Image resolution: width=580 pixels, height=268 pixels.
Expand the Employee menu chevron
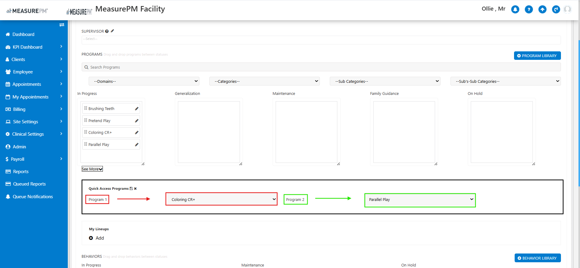pos(61,71)
